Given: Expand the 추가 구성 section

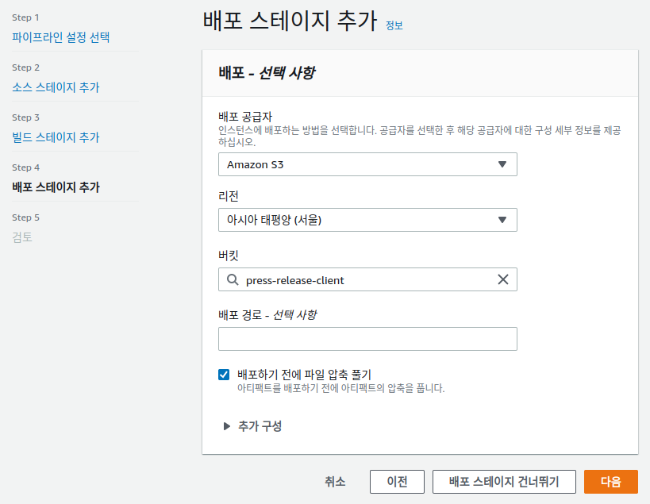Looking at the screenshot, I should (x=252, y=426).
